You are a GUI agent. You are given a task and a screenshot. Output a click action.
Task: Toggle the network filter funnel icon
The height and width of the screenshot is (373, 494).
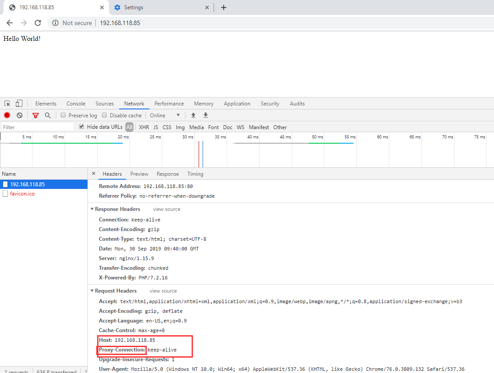36,116
